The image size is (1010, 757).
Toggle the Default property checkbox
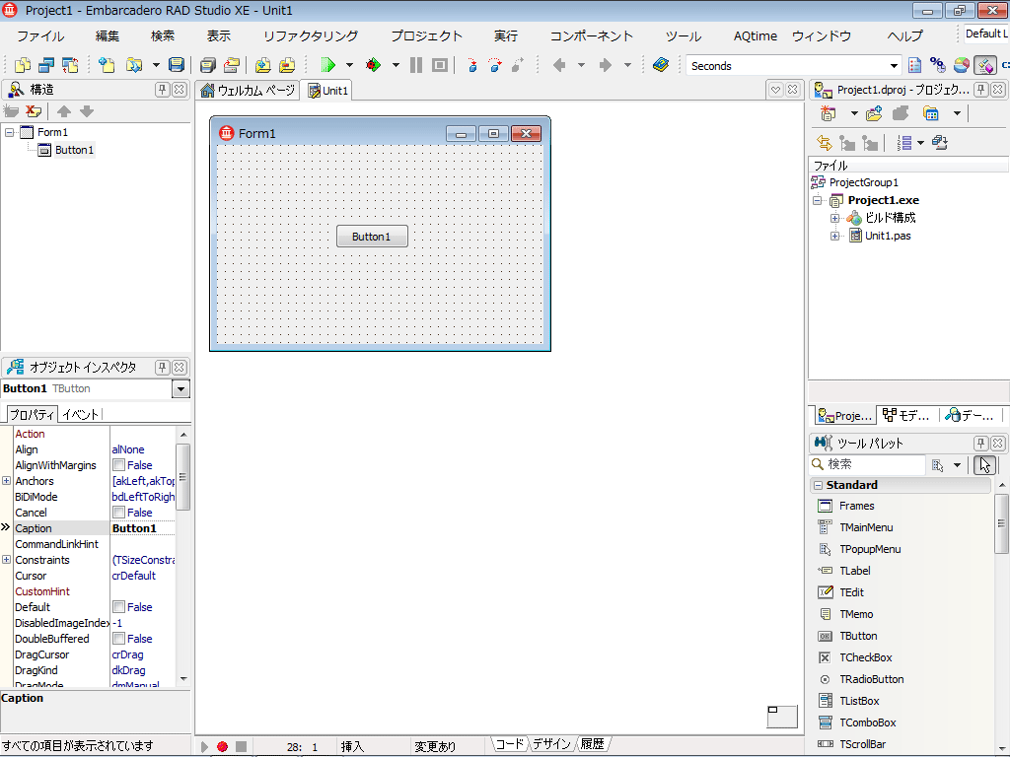click(x=118, y=607)
